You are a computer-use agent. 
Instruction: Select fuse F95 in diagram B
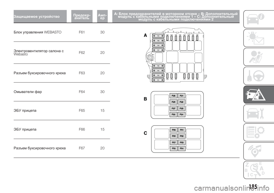click(173, 96)
